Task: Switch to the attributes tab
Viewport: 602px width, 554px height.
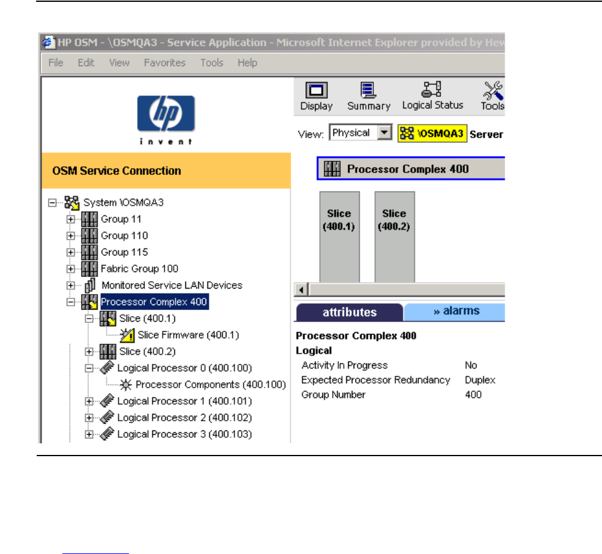Action: click(349, 312)
